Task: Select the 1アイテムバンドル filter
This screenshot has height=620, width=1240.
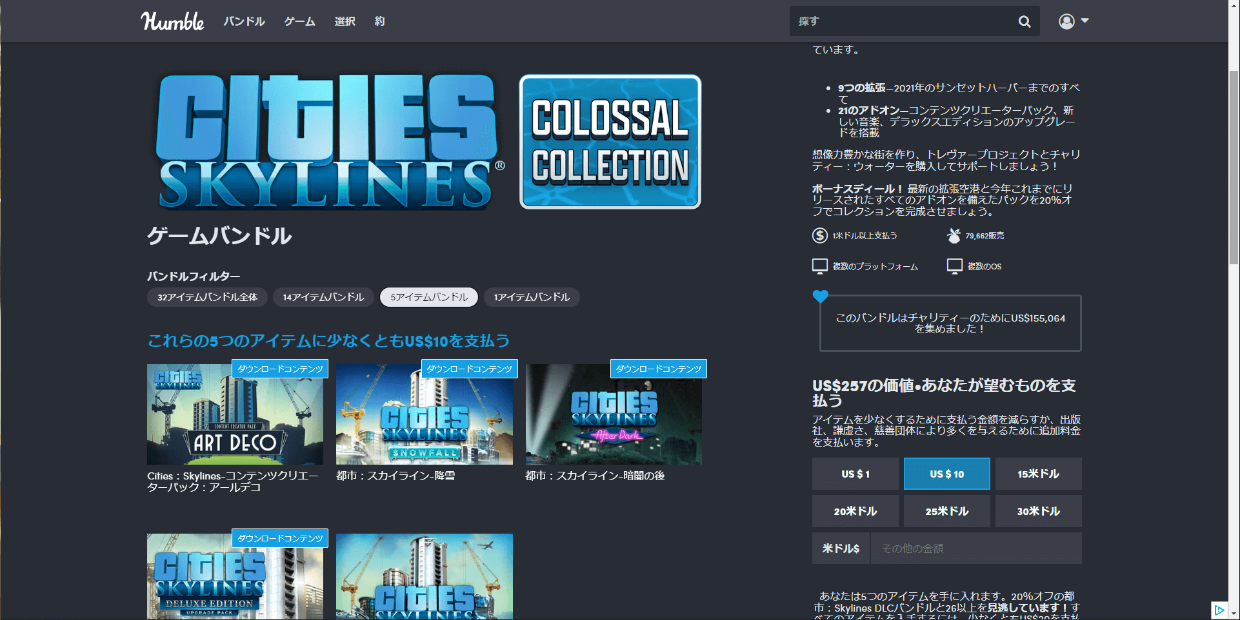Action: click(532, 297)
